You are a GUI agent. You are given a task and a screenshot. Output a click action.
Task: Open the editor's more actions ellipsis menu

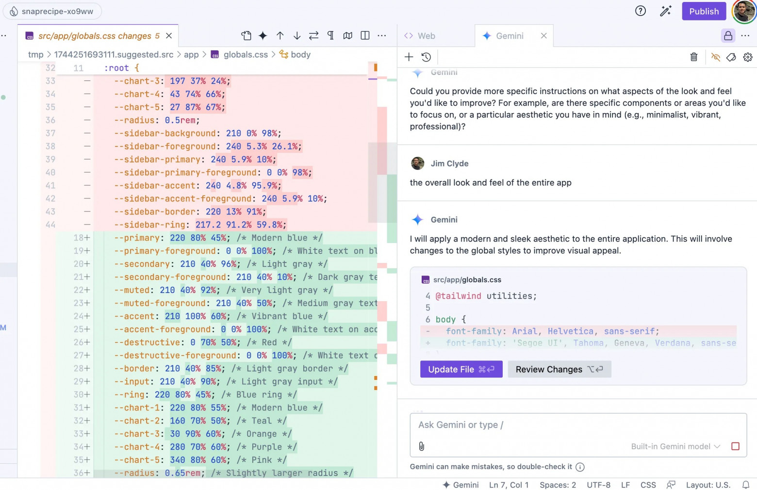[382, 35]
